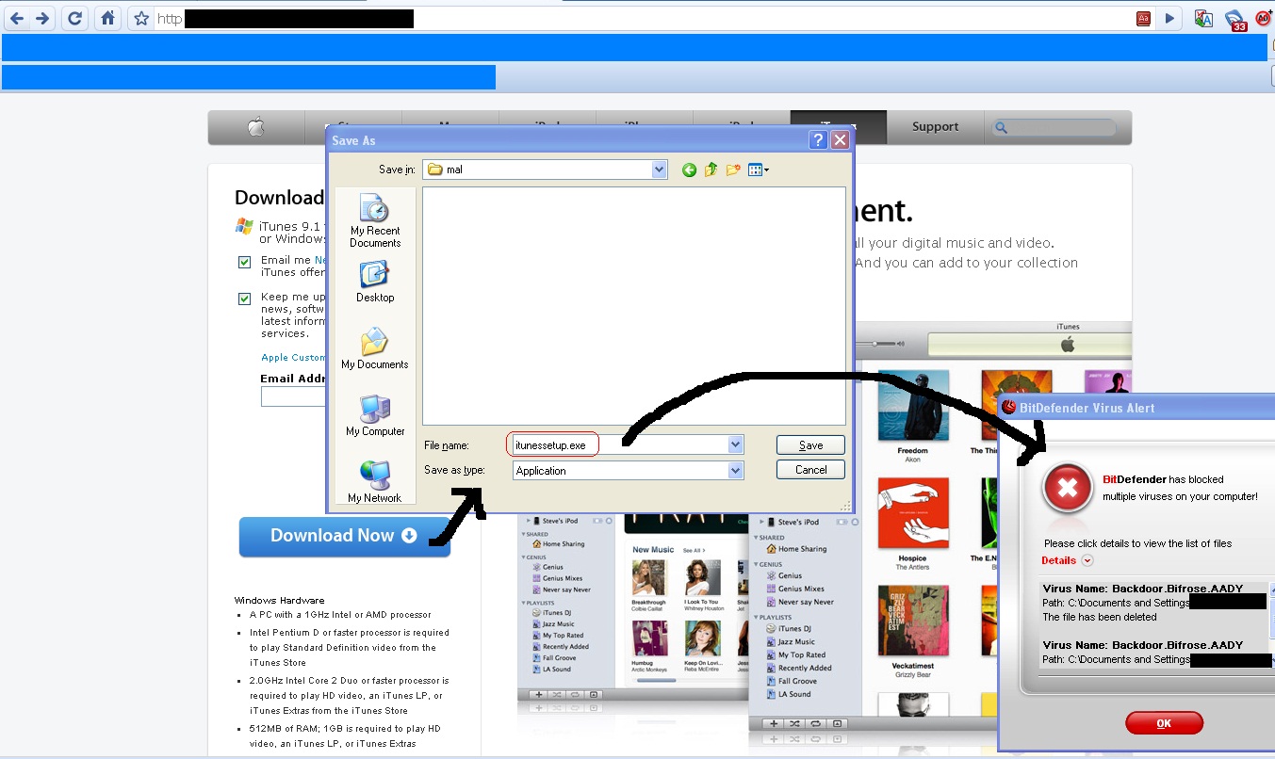Open the translate extension icon
The width and height of the screenshot is (1275, 759).
(x=1203, y=18)
